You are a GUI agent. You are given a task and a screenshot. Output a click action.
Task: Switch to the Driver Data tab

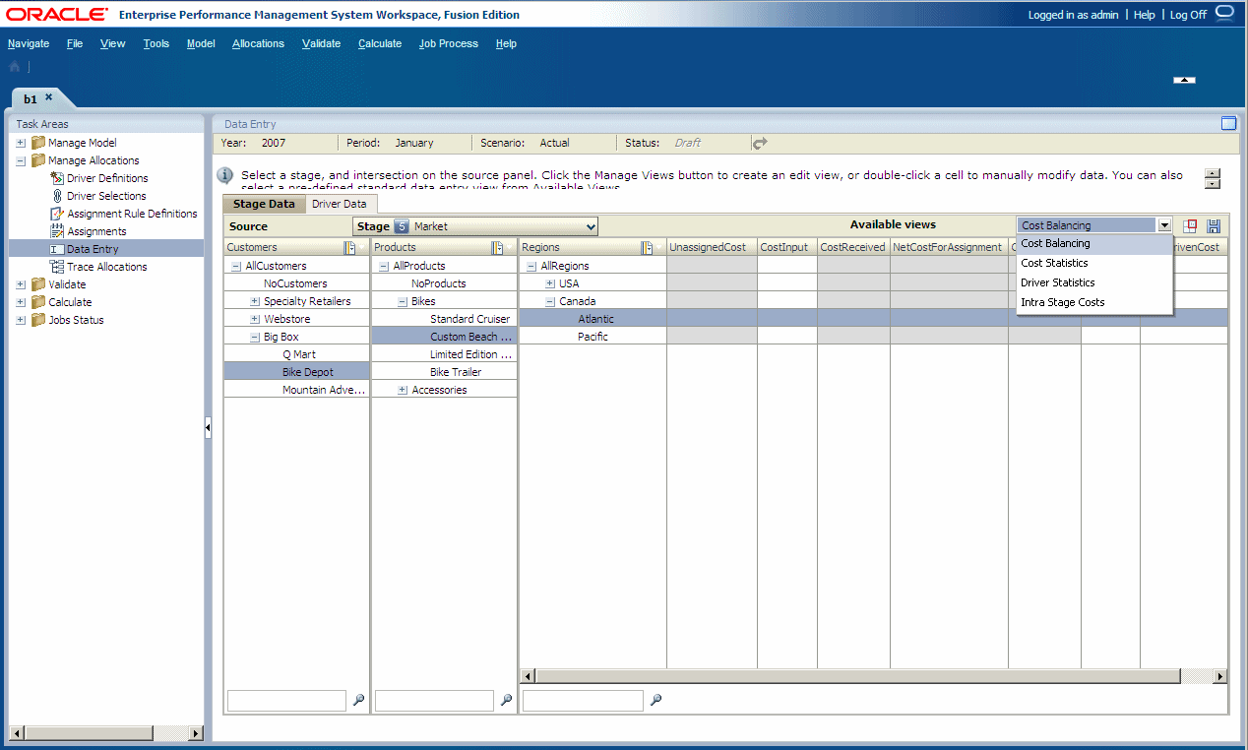click(342, 204)
